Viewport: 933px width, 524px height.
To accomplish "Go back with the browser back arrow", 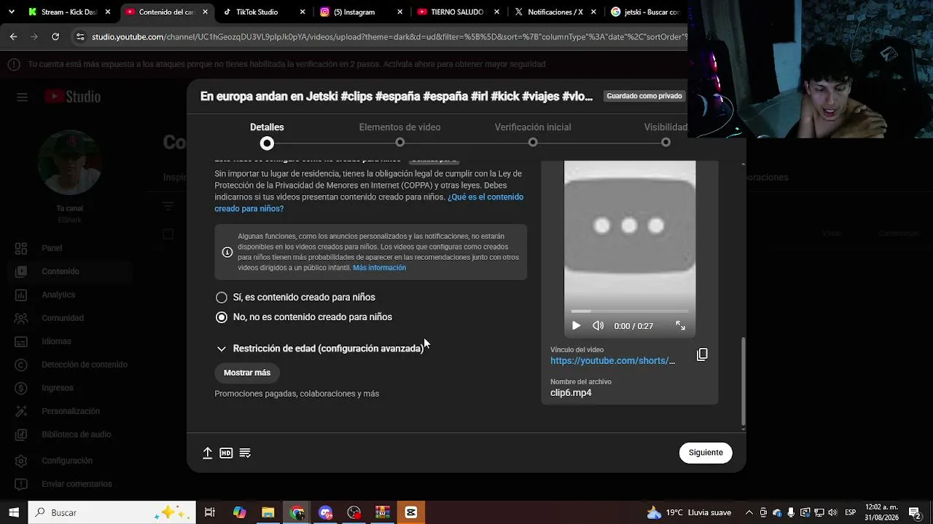I will tap(13, 36).
